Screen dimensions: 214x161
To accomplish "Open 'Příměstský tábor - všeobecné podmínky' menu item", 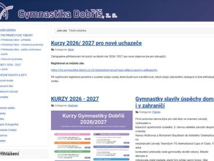I will [x=22, y=45].
